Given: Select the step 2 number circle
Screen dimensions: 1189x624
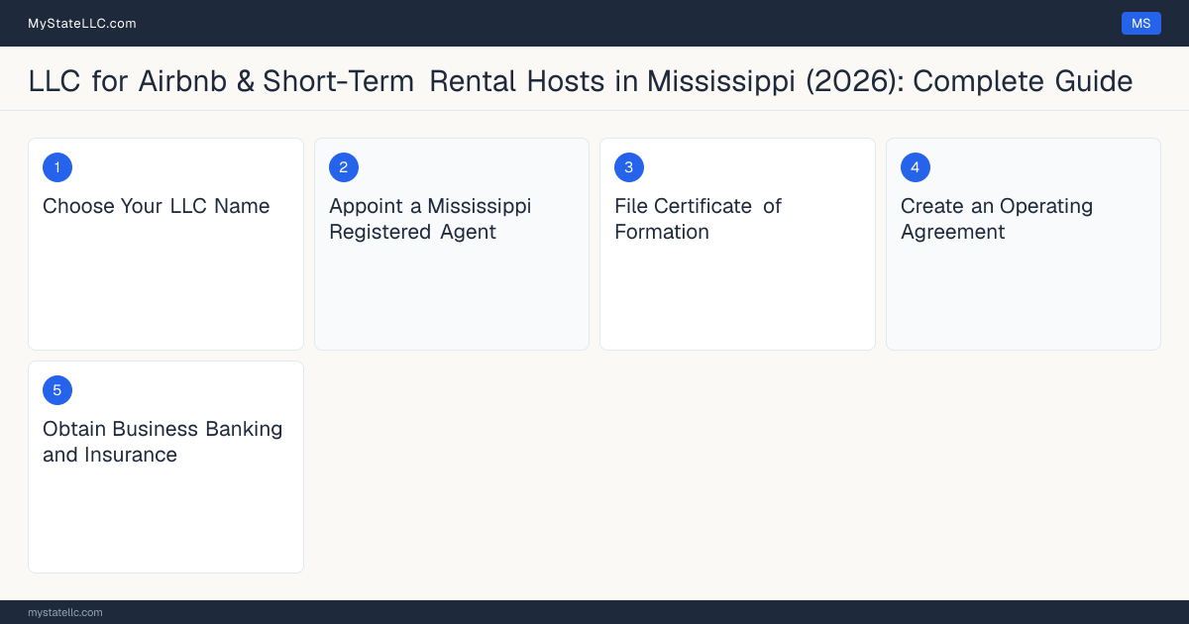Looking at the screenshot, I should (x=344, y=167).
